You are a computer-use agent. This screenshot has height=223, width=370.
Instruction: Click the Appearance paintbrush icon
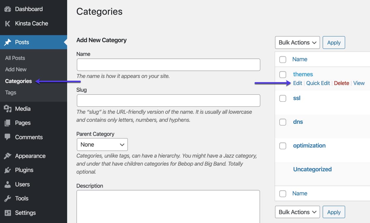[x=7, y=155]
